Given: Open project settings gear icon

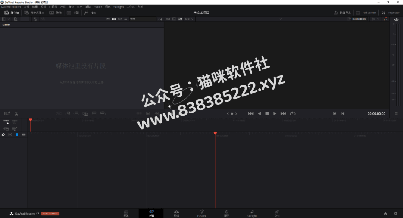Looking at the screenshot, I should point(396,214).
